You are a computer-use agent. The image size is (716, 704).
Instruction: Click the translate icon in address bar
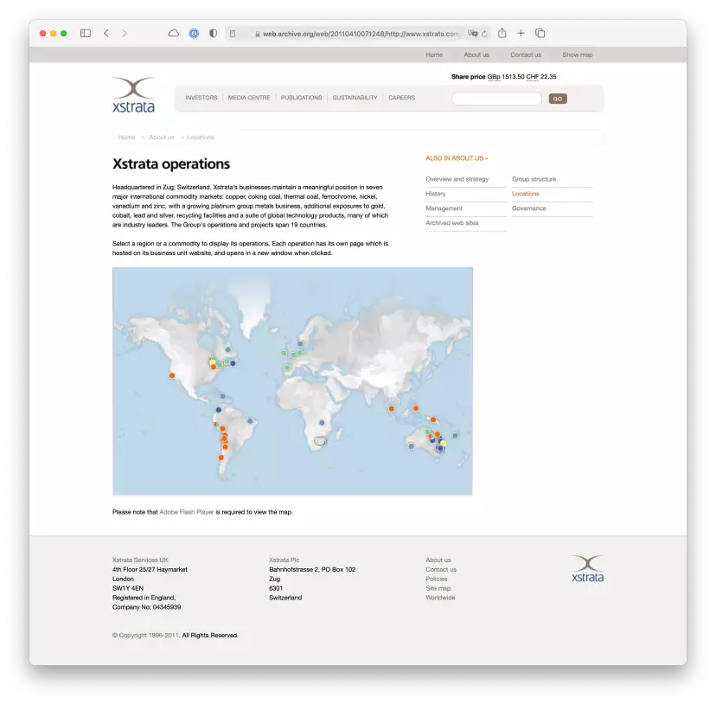473,34
